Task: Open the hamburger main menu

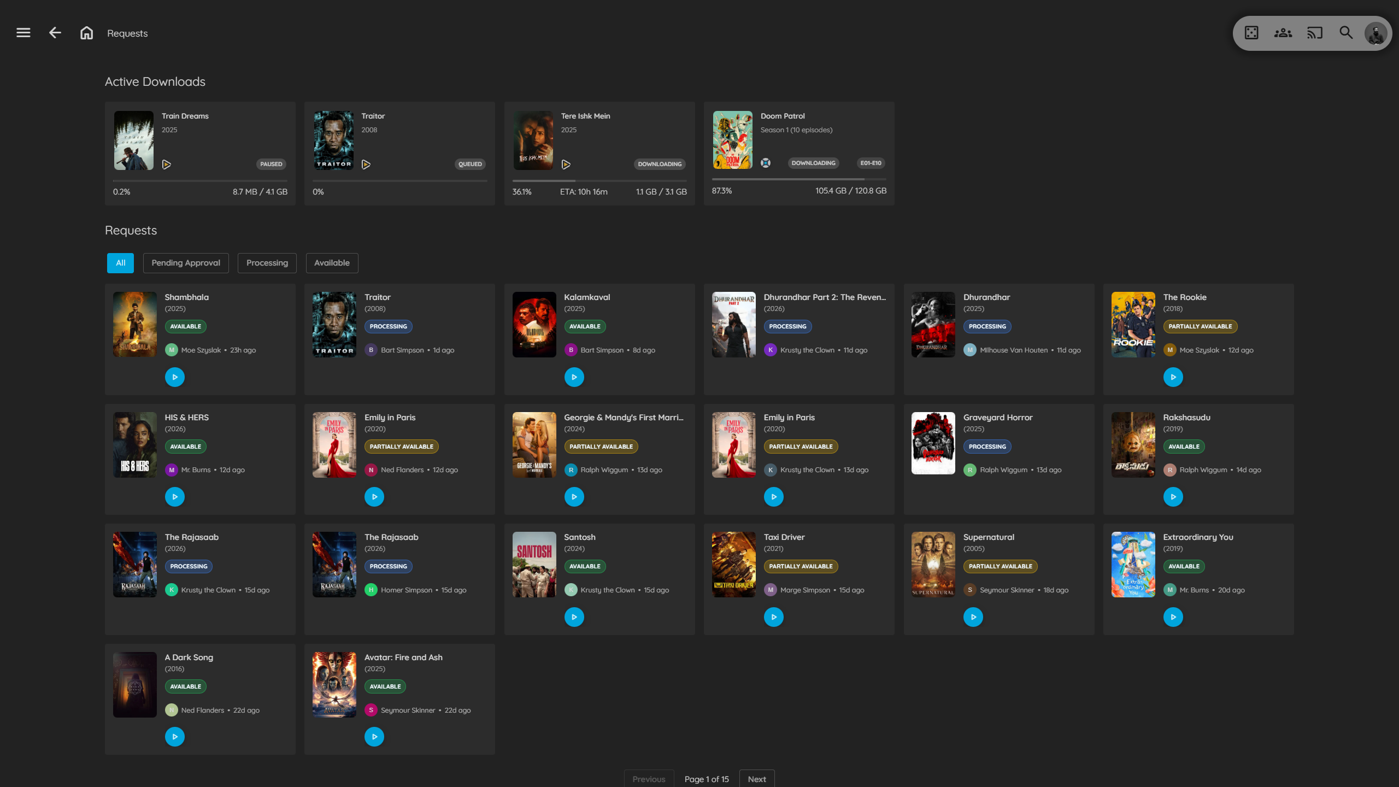Action: tap(23, 33)
